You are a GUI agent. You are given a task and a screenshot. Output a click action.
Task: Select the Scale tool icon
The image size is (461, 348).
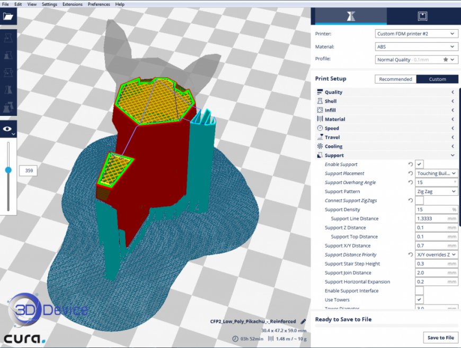[8, 56]
